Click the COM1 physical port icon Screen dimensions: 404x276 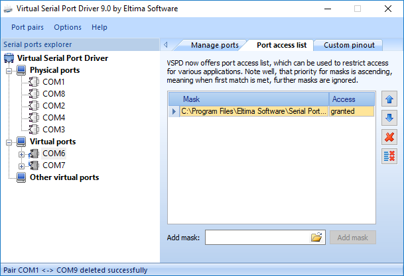click(34, 82)
